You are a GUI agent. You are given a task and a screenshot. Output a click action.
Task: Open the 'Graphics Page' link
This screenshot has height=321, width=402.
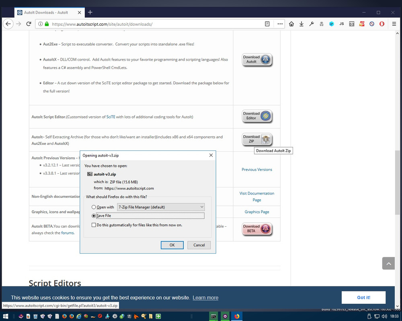tap(256, 212)
